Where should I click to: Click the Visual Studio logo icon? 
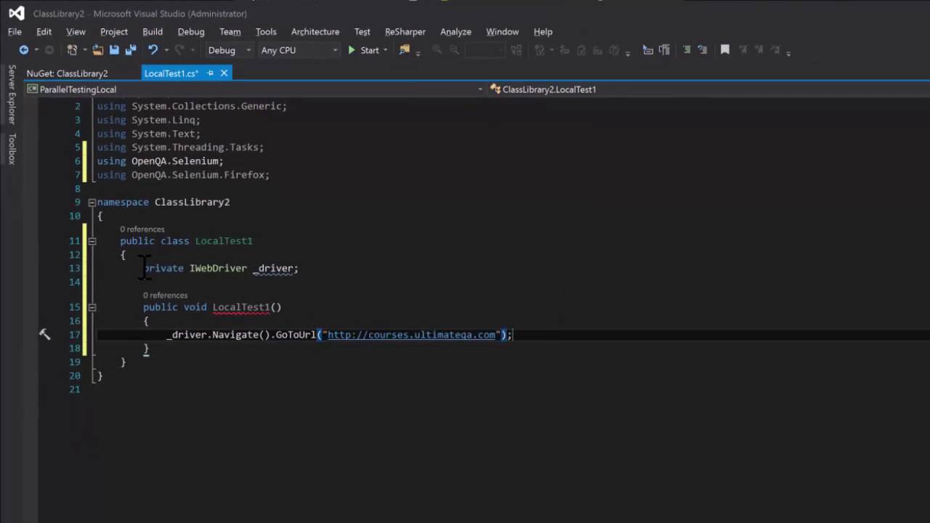point(16,13)
